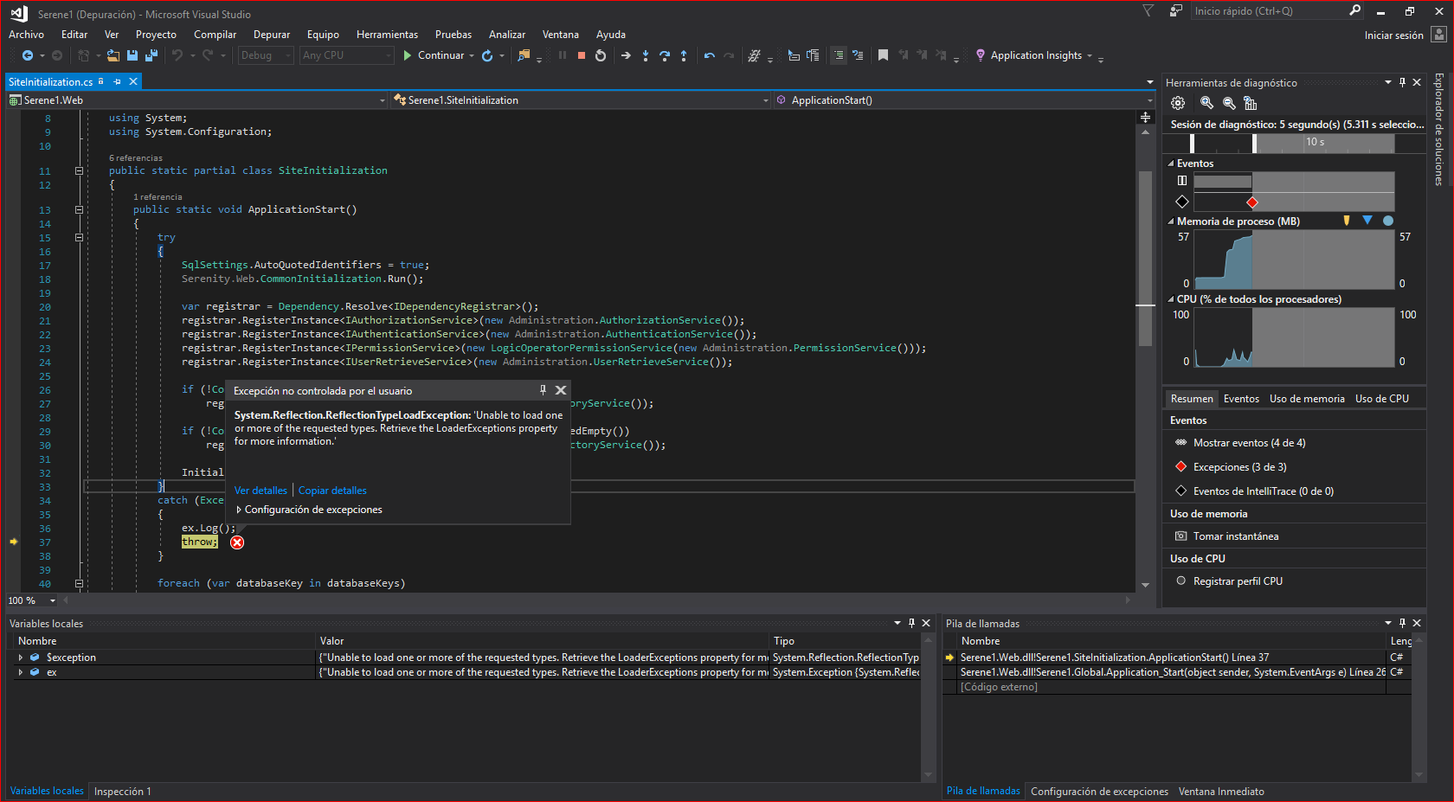This screenshot has height=802, width=1454.
Task: Open the Analizar menu
Action: tap(507, 35)
